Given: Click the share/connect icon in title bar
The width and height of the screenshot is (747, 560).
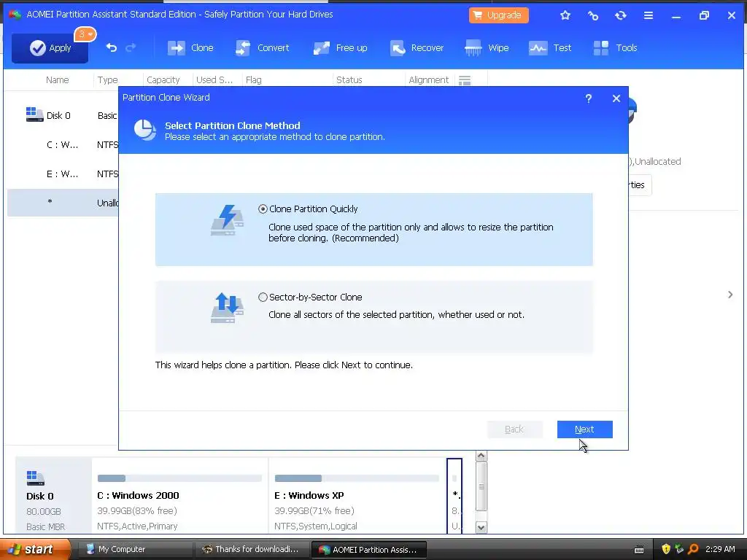Looking at the screenshot, I should (592, 15).
